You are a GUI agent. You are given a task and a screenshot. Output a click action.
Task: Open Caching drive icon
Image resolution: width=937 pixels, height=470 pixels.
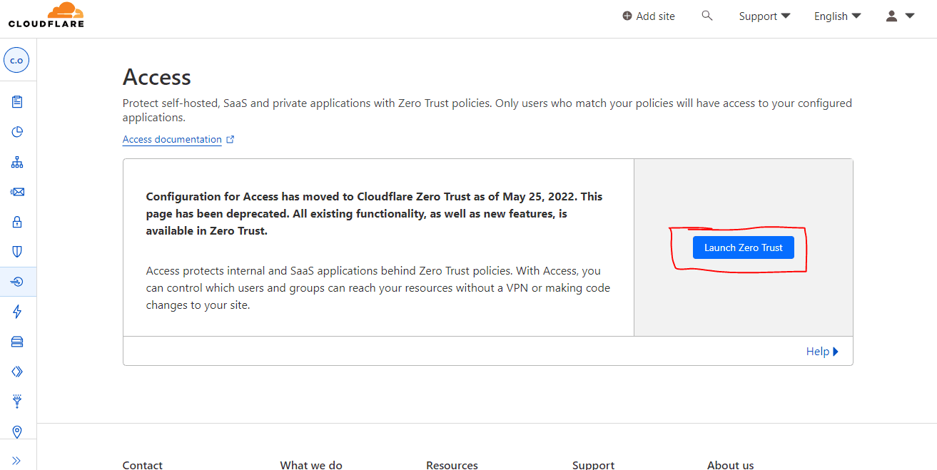17,342
